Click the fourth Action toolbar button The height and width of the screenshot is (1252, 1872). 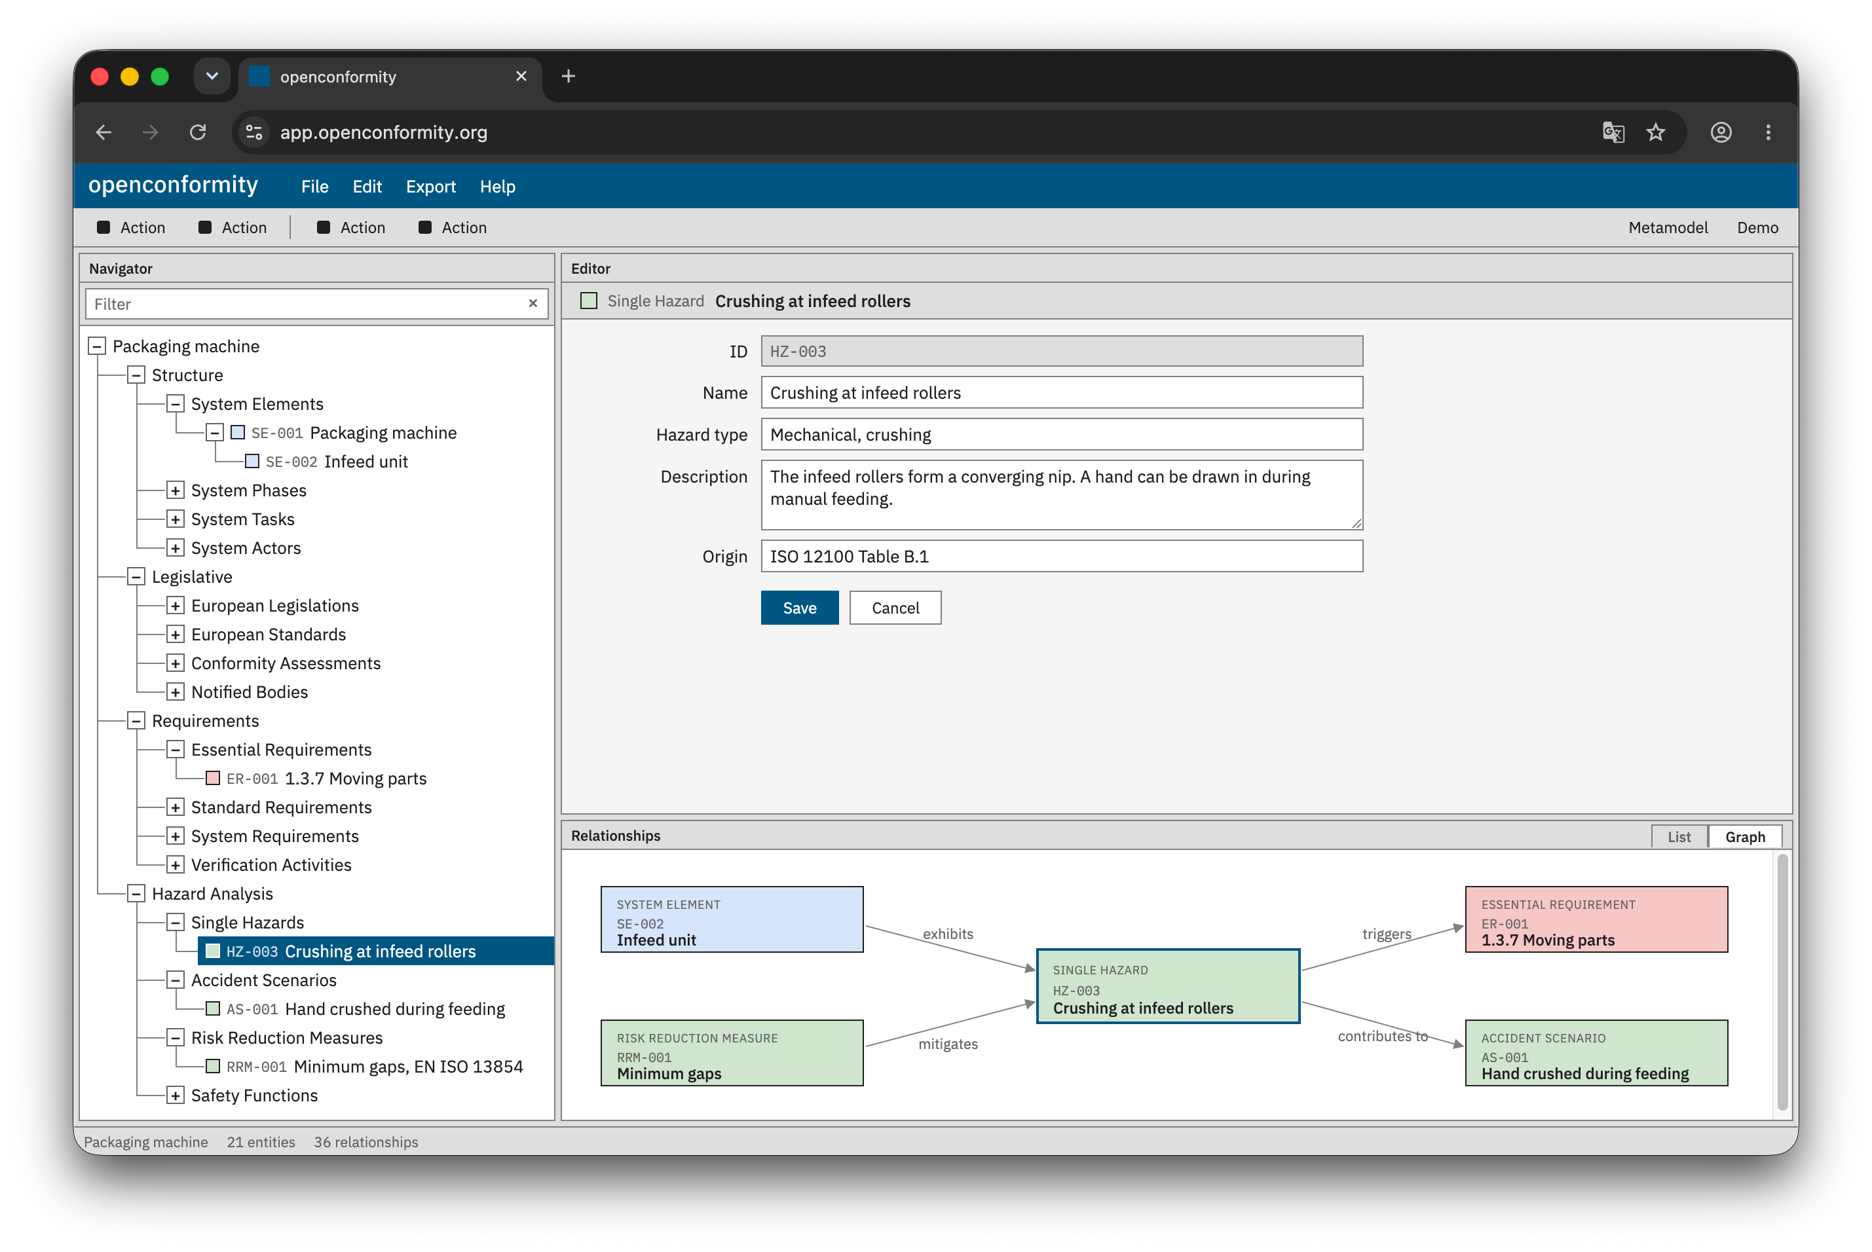click(x=452, y=228)
